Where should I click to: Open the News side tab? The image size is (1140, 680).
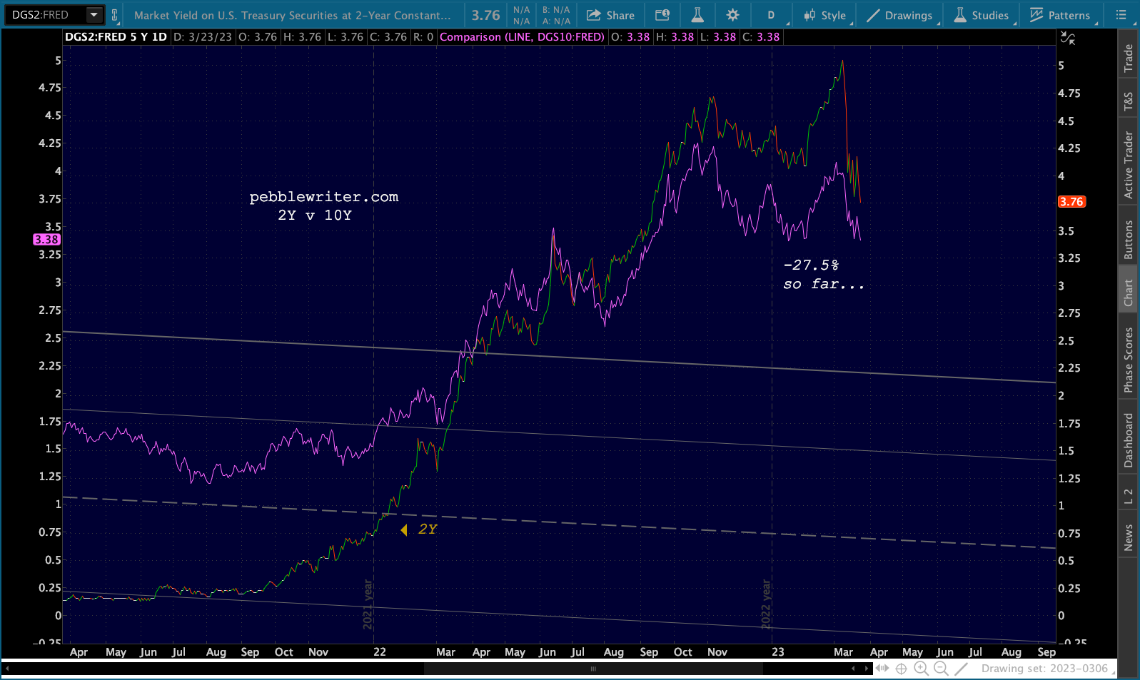pos(1129,537)
